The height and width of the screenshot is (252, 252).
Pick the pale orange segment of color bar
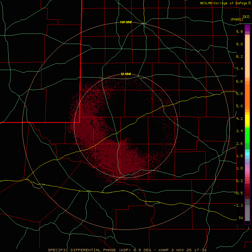coord(247,57)
